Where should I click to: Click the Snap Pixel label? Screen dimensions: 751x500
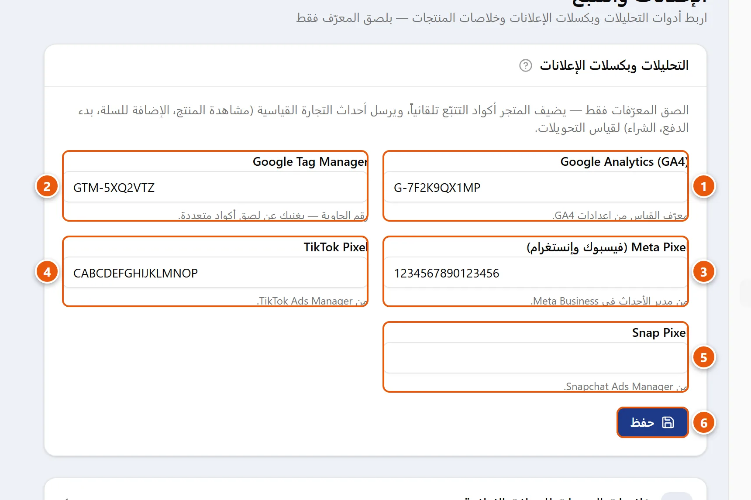[x=660, y=333]
